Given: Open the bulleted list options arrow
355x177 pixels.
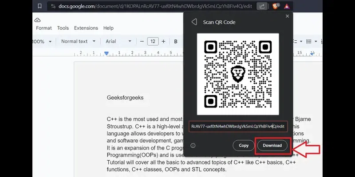Looking at the screenshot, I should [x=316, y=42].
